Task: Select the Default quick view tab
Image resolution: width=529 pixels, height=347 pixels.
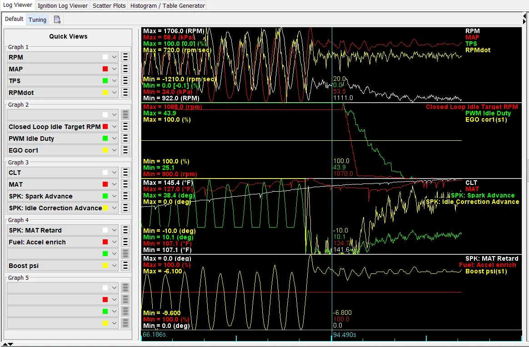Action: tap(14, 19)
